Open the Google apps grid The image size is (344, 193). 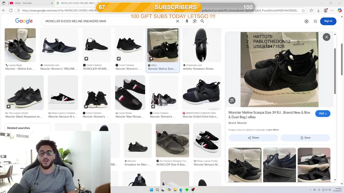(315, 21)
